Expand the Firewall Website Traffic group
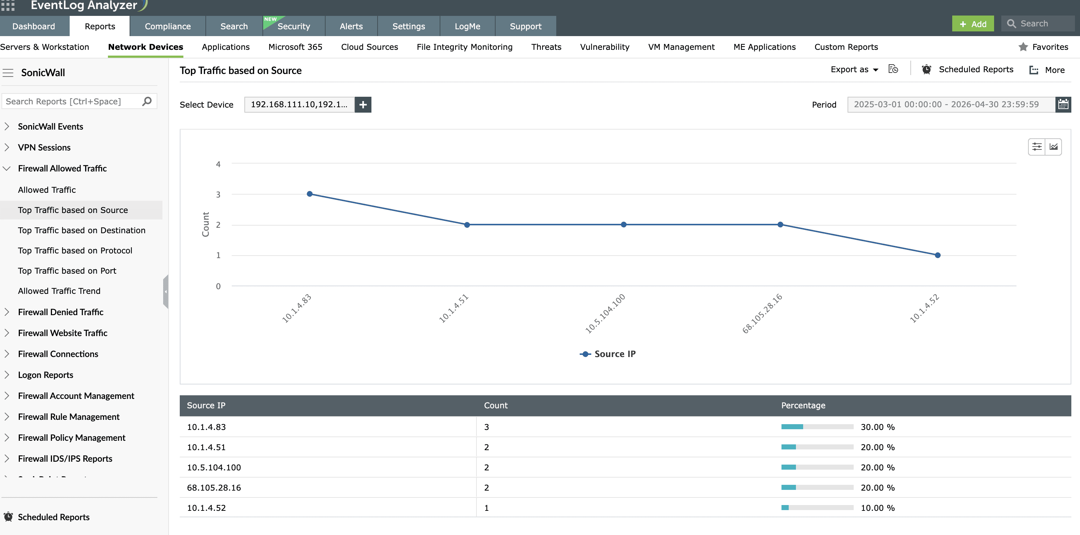Viewport: 1080px width, 535px height. click(x=7, y=333)
